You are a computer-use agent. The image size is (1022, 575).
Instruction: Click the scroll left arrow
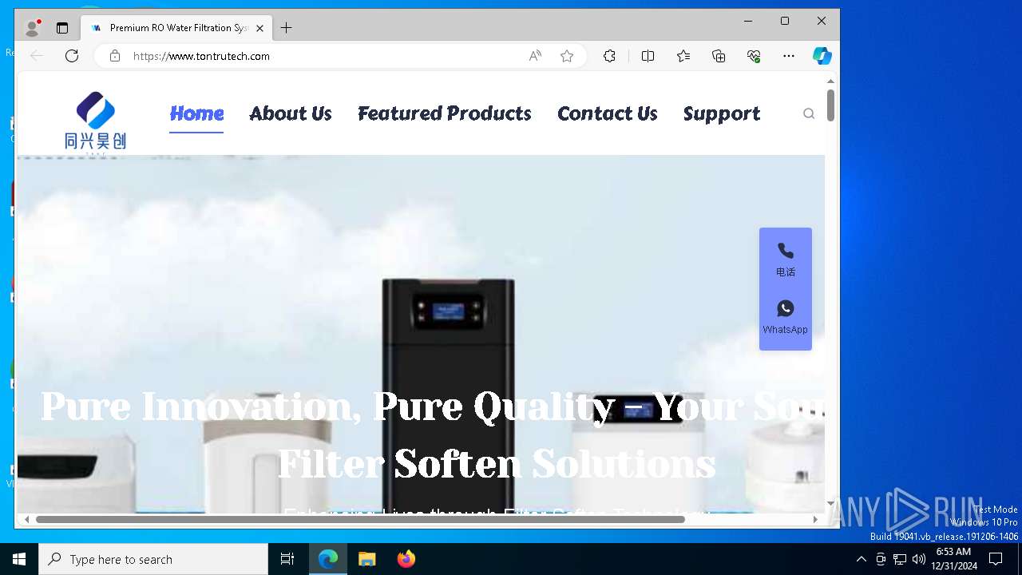click(26, 519)
